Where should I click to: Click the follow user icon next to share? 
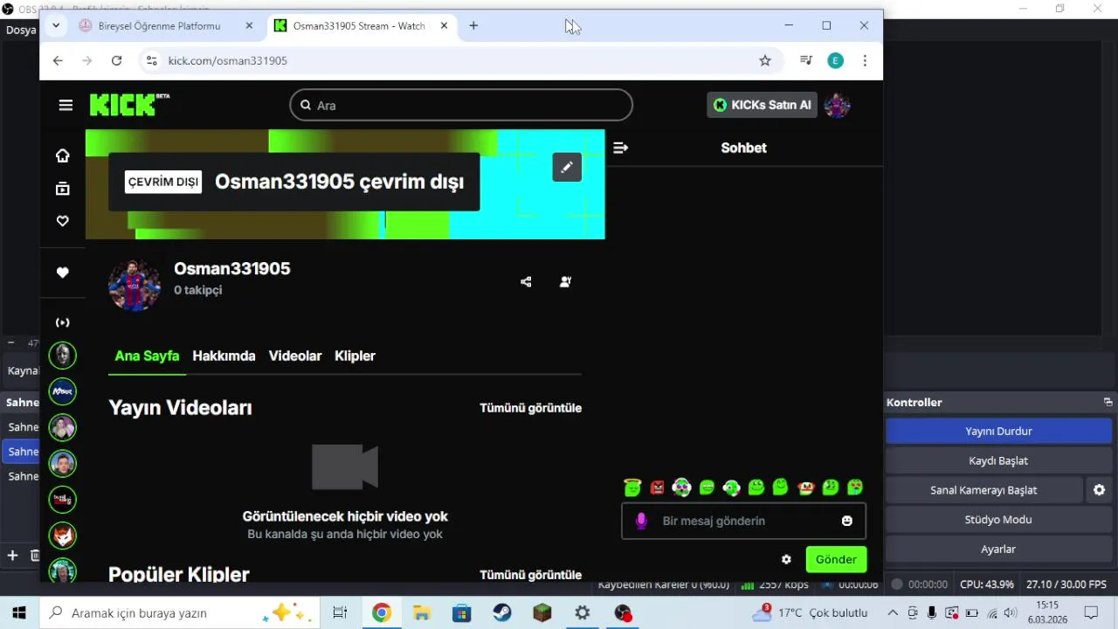pyautogui.click(x=565, y=281)
